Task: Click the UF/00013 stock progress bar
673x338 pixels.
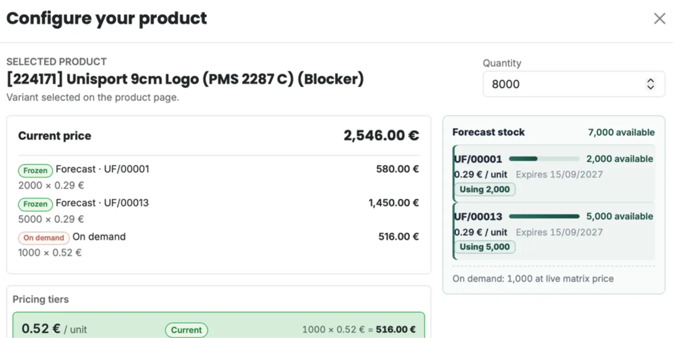Action: [544, 216]
